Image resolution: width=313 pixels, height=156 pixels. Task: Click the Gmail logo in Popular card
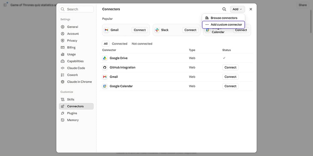(106, 30)
